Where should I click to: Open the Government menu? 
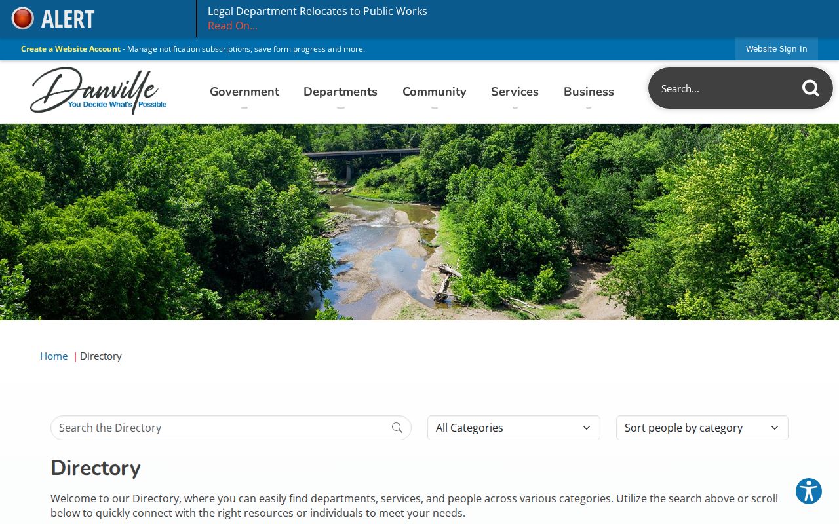(244, 92)
